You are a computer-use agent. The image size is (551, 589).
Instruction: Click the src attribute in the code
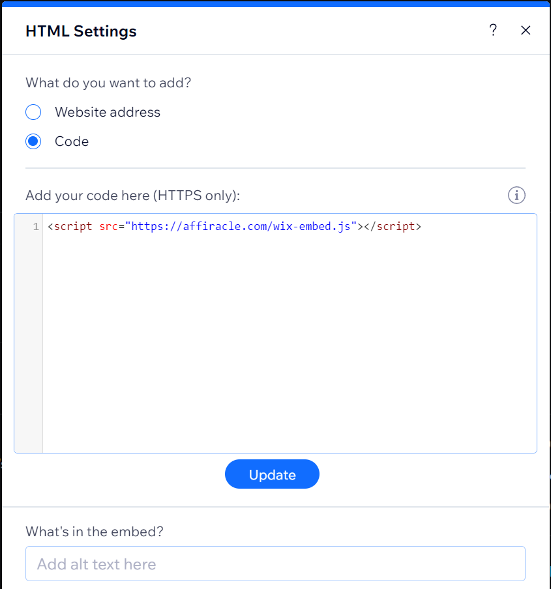(x=108, y=227)
